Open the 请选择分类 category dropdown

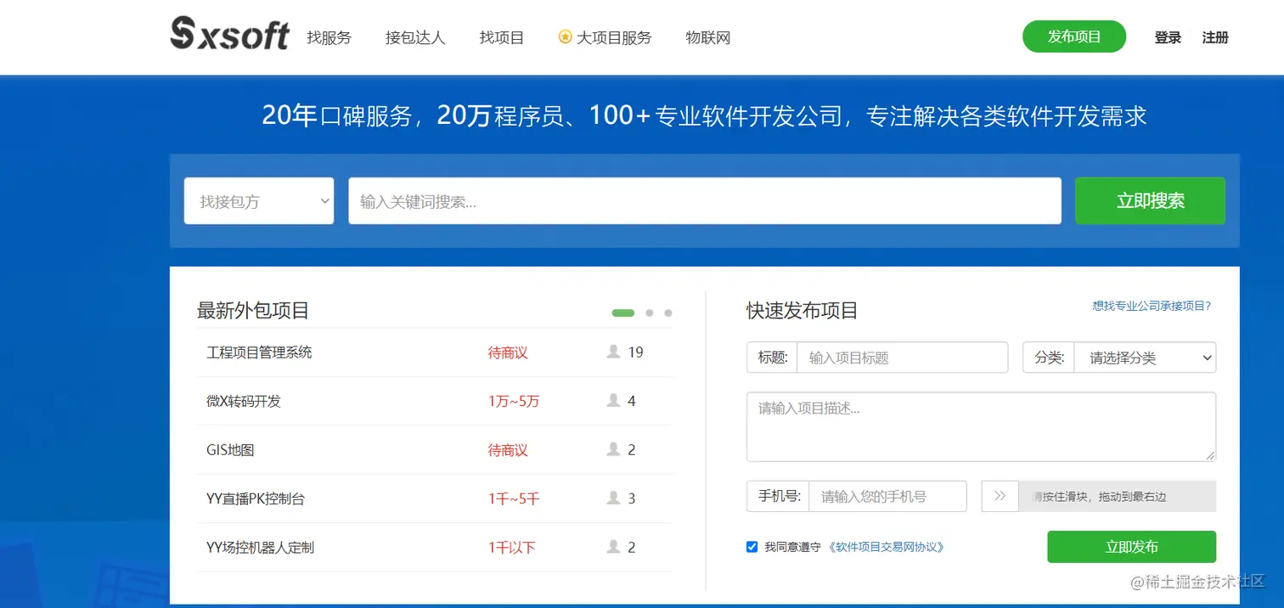pos(1145,357)
